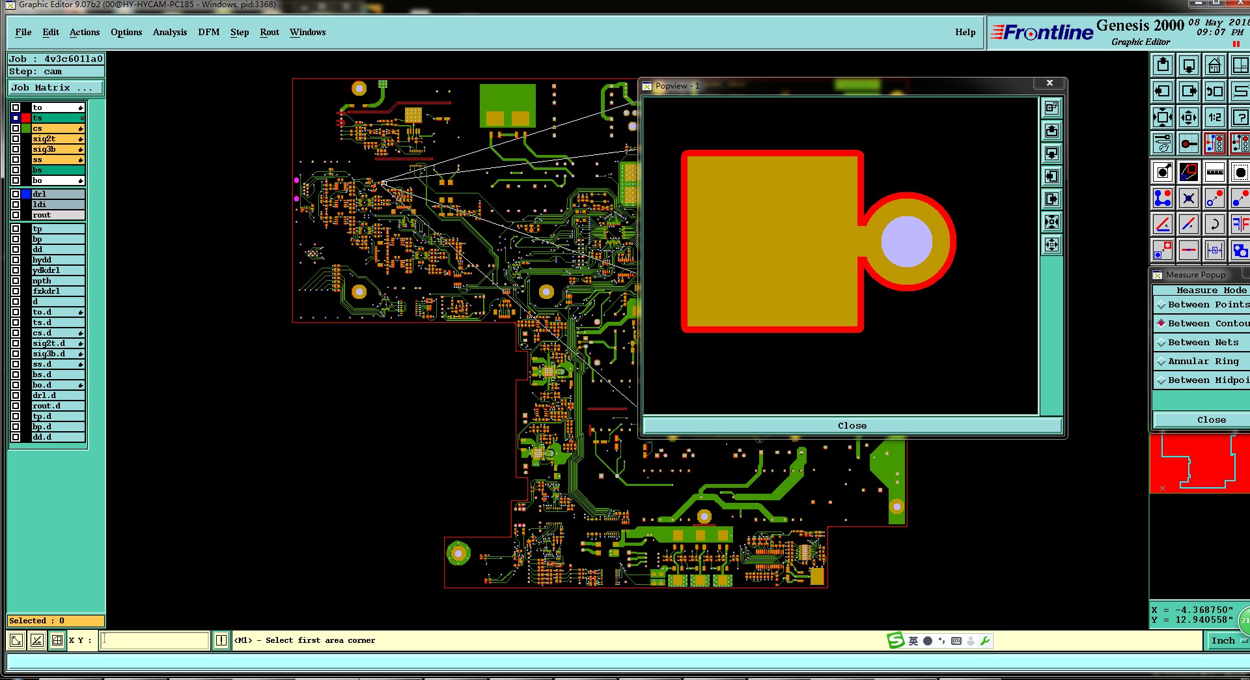
Task: Select the feature selection arrow tool
Action: pyautogui.click(x=1163, y=172)
